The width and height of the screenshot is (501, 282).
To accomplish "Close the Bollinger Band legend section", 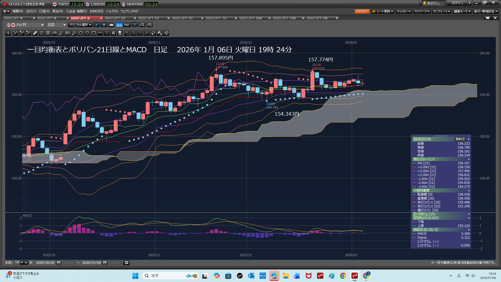I will tap(469, 159).
